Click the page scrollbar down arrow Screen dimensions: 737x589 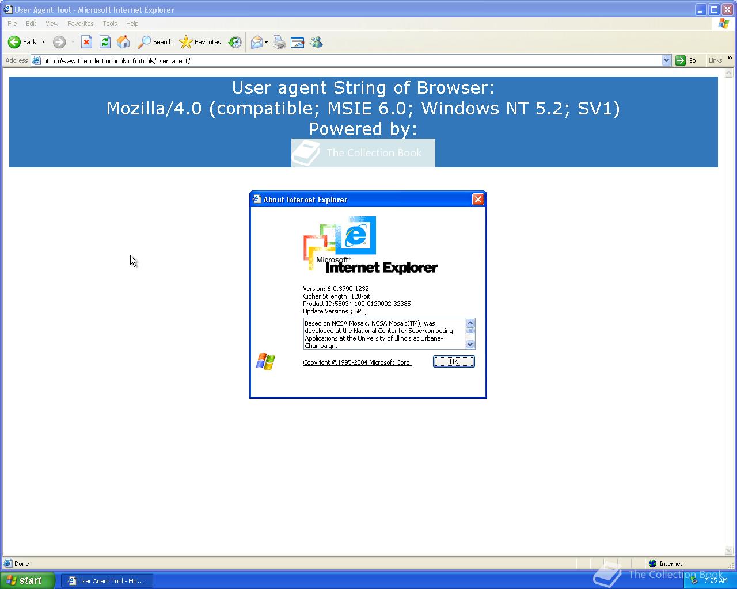pos(729,550)
